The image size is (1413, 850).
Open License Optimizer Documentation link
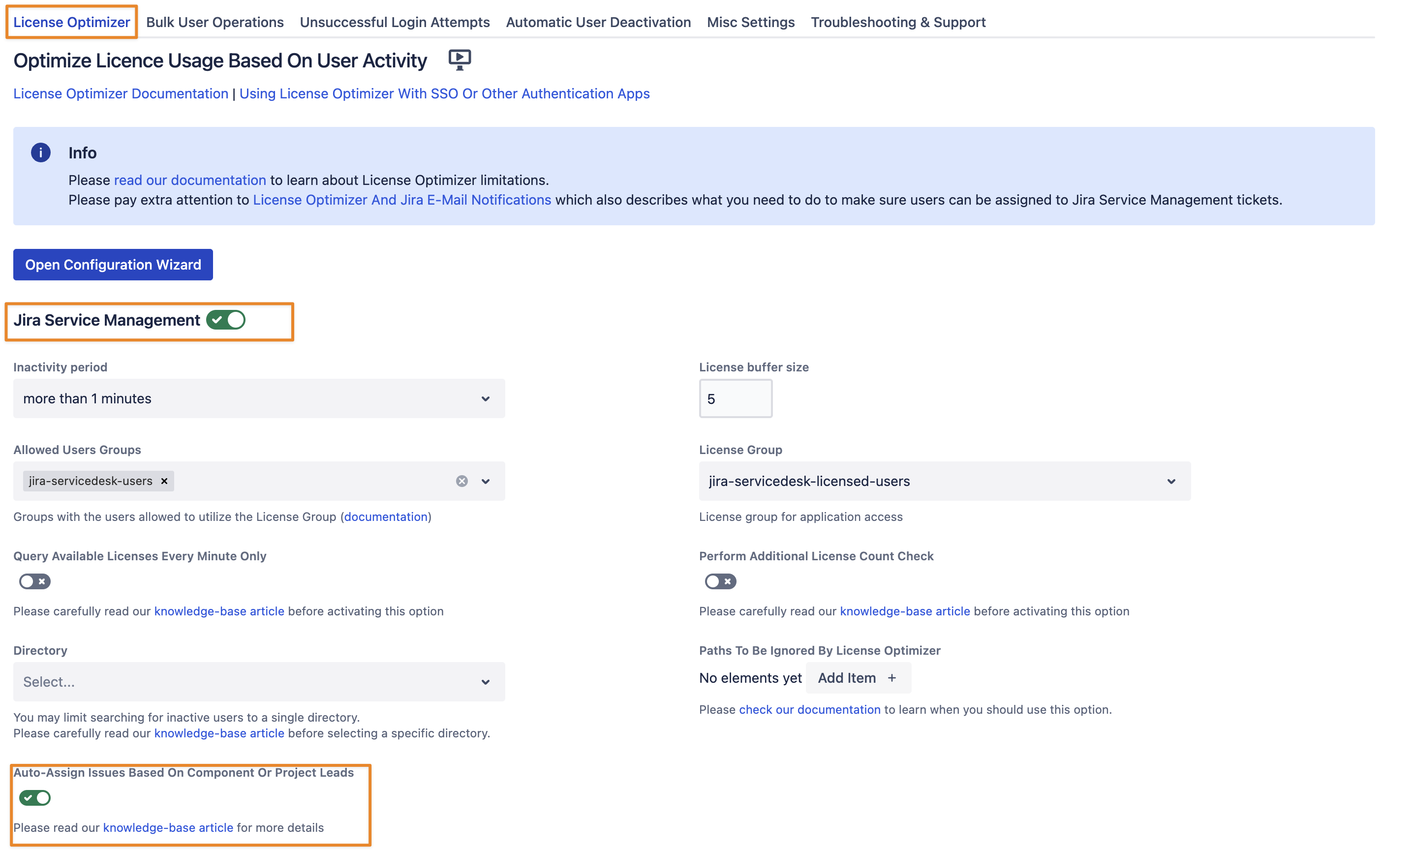tap(121, 93)
